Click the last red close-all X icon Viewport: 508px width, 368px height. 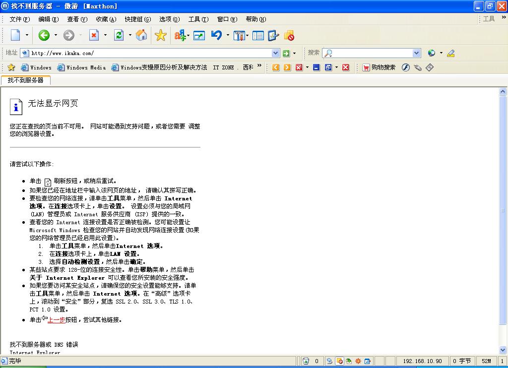[x=346, y=67]
